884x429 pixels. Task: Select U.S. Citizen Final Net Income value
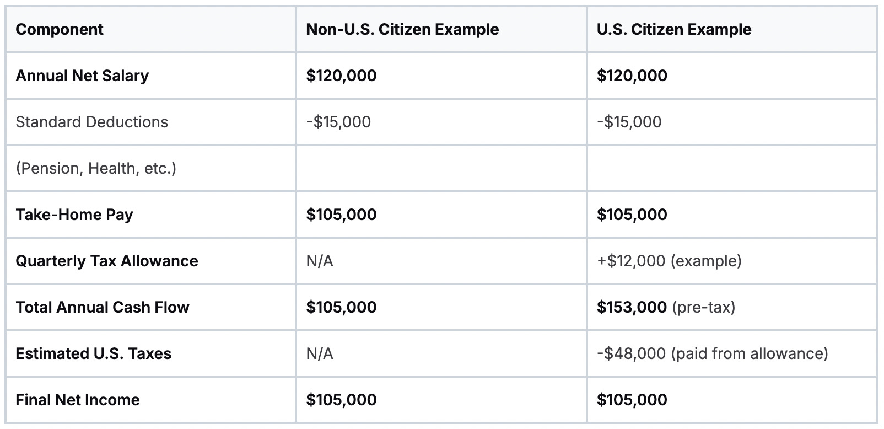(x=632, y=400)
